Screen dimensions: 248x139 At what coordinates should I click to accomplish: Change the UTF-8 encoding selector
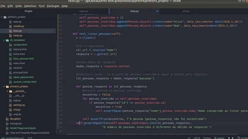[x=197, y=138]
